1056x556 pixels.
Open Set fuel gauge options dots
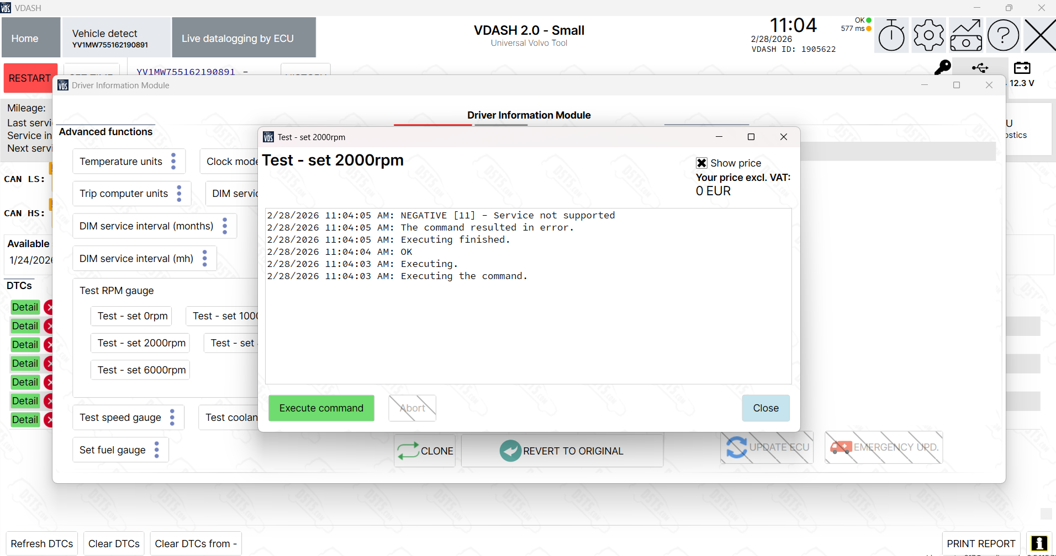157,450
